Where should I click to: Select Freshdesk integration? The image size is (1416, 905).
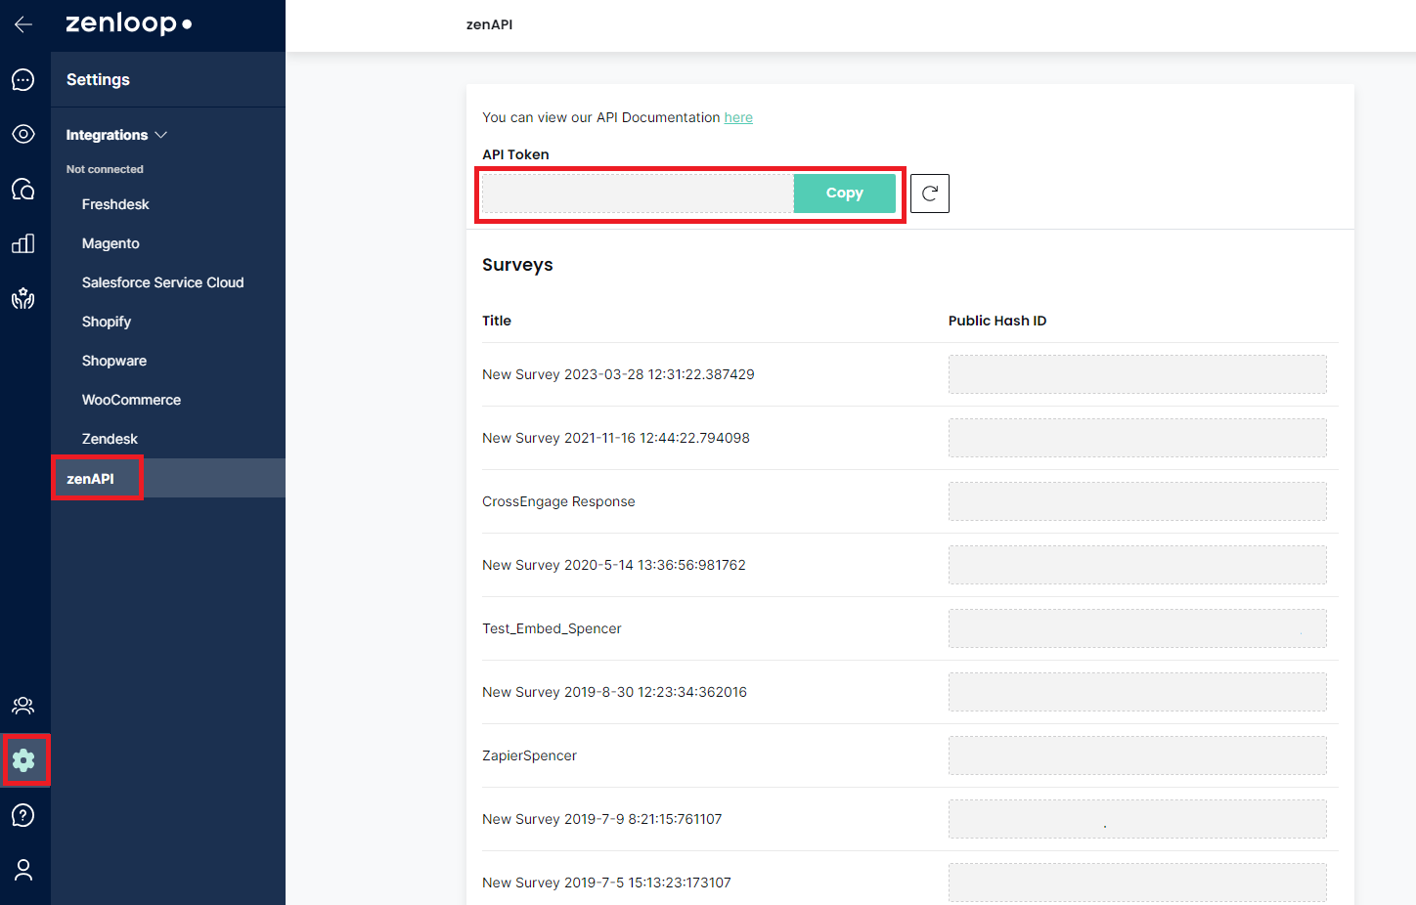(115, 204)
